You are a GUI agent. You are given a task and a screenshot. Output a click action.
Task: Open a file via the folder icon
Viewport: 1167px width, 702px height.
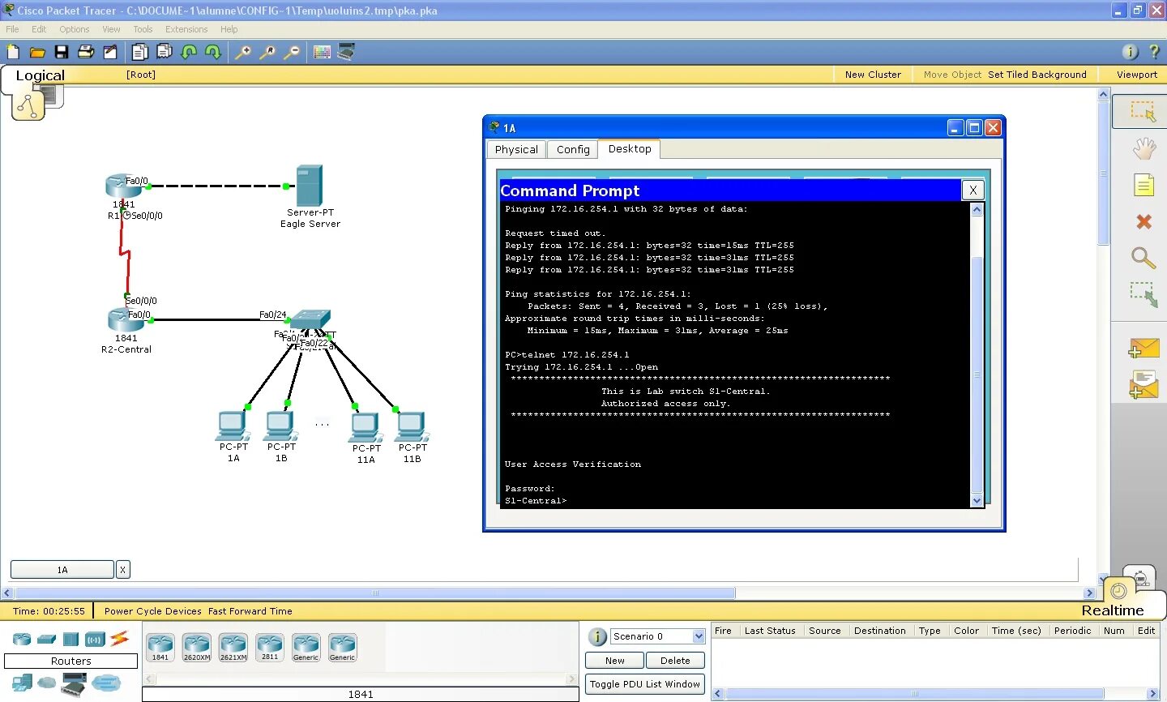pyautogui.click(x=37, y=52)
